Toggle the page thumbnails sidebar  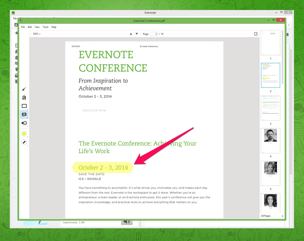[x=256, y=34]
